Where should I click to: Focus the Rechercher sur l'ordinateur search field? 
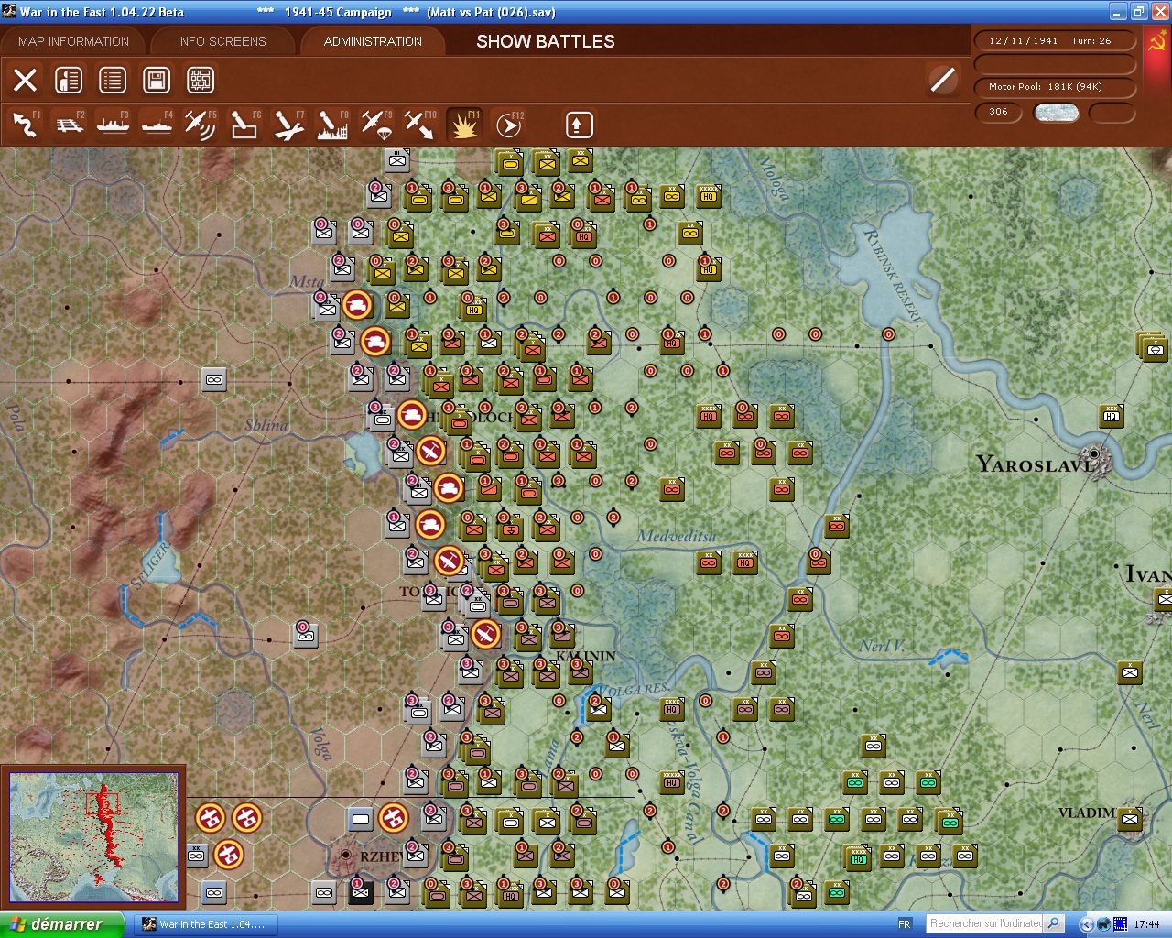[985, 923]
